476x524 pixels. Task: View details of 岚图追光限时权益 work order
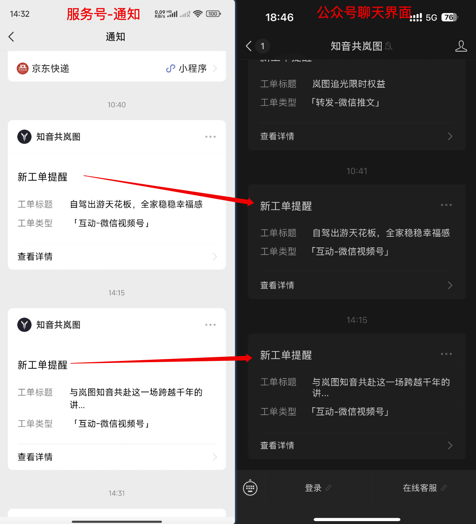tap(357, 136)
